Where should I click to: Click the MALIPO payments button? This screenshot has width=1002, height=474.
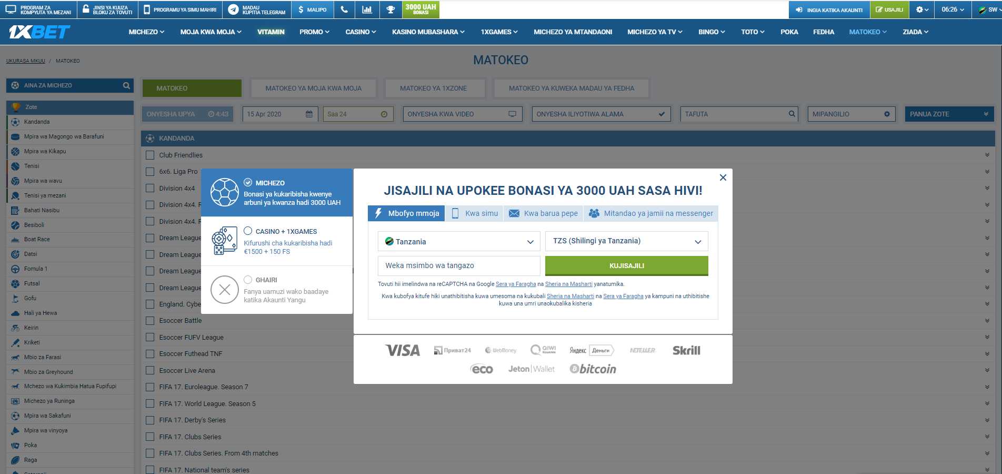point(312,9)
